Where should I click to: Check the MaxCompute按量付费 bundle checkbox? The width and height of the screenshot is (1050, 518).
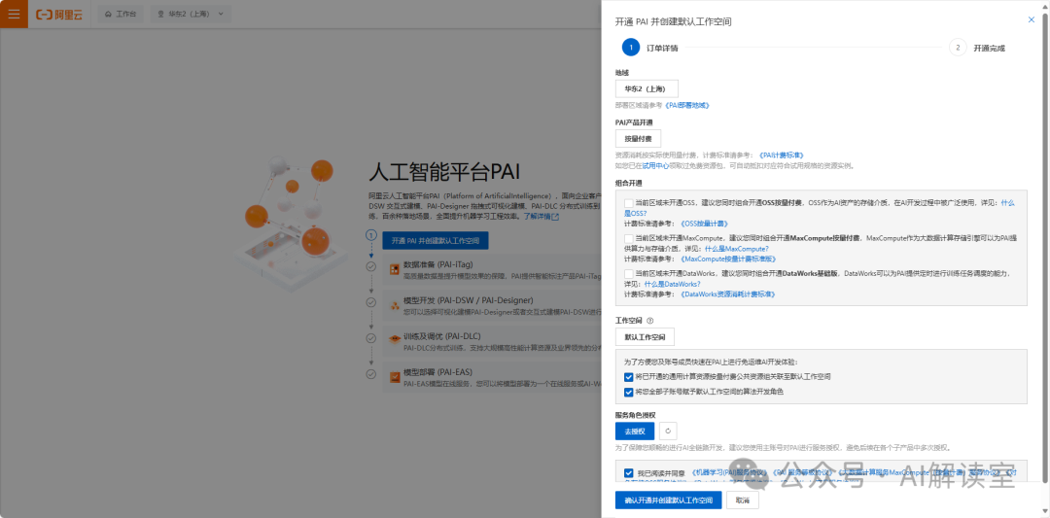pos(629,238)
